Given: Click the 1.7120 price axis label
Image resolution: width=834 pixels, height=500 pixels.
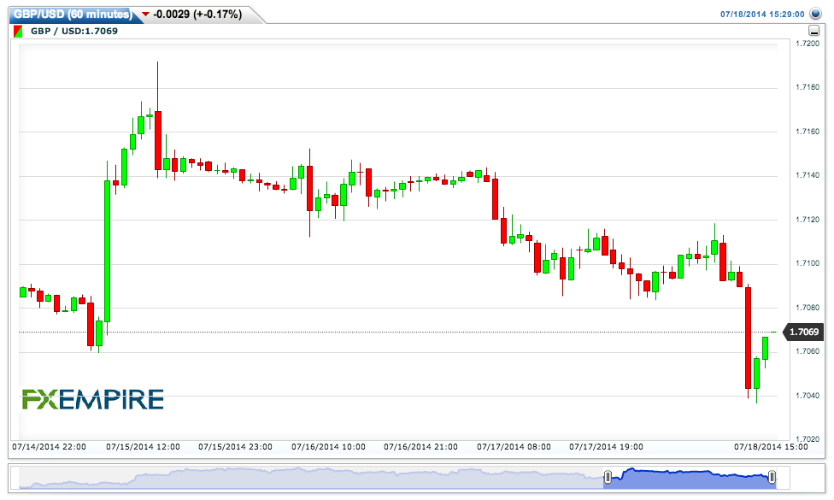Looking at the screenshot, I should [807, 220].
